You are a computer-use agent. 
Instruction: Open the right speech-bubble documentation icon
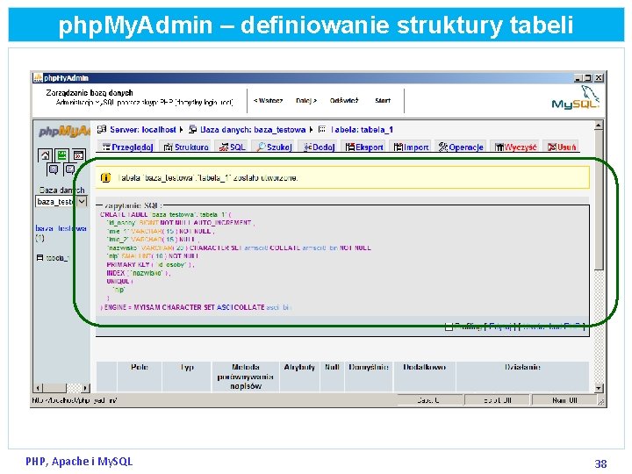[69, 169]
